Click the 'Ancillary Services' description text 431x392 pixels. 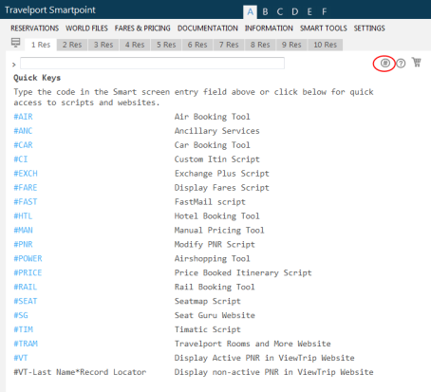(x=217, y=131)
